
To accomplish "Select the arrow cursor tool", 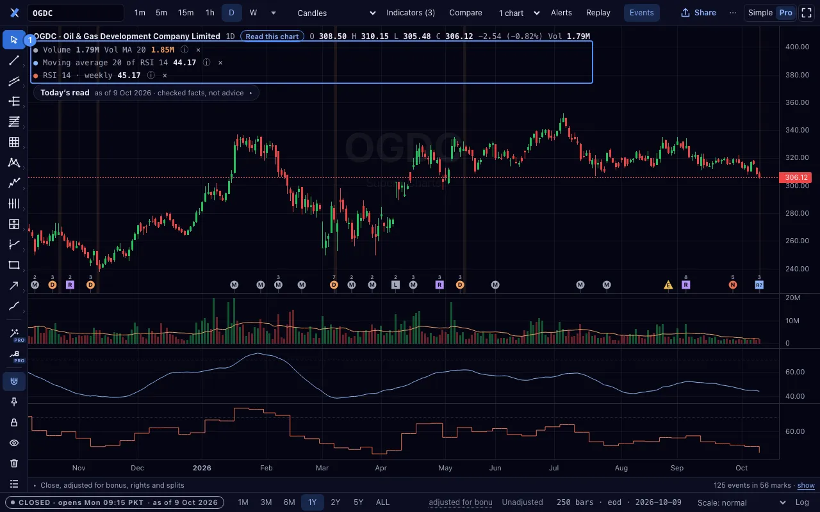I will pyautogui.click(x=14, y=40).
